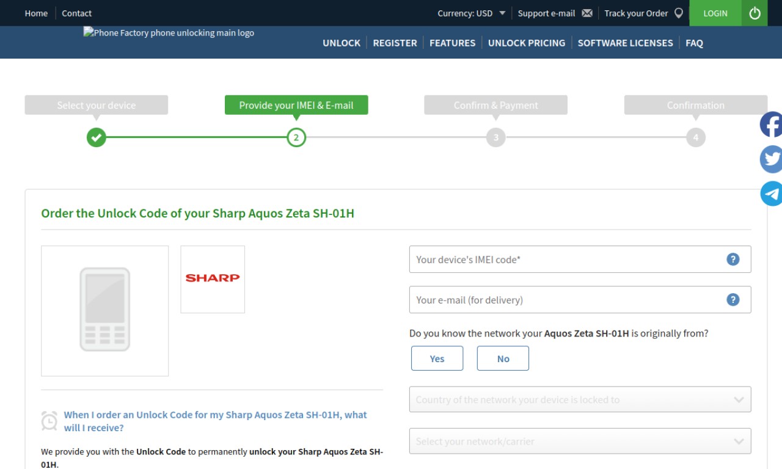Click the Phone Factory main logo
The width and height of the screenshot is (782, 469).
pos(169,33)
